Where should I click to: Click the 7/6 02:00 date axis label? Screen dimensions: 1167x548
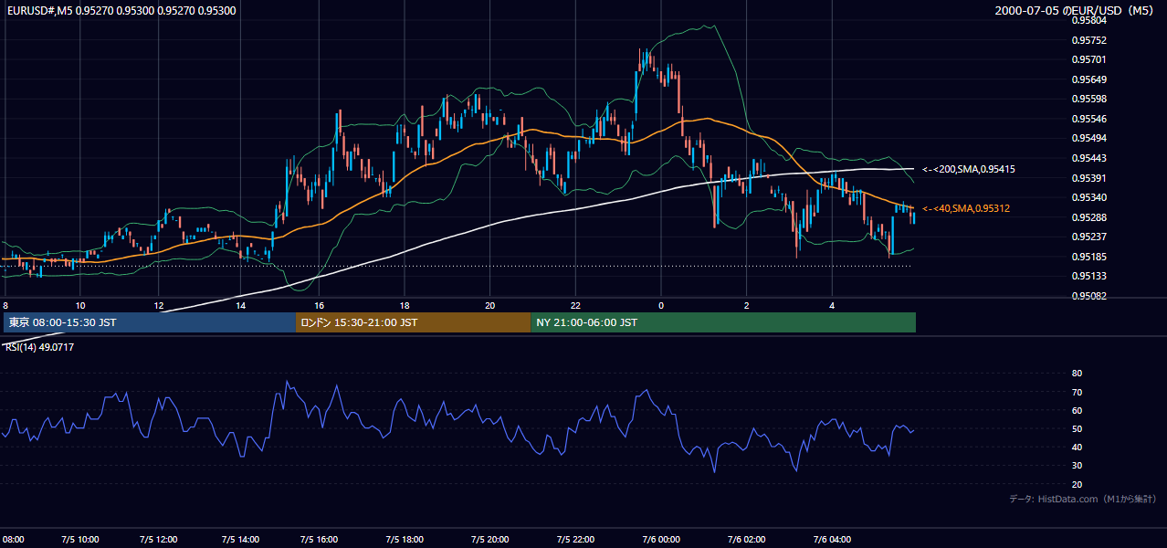(746, 539)
